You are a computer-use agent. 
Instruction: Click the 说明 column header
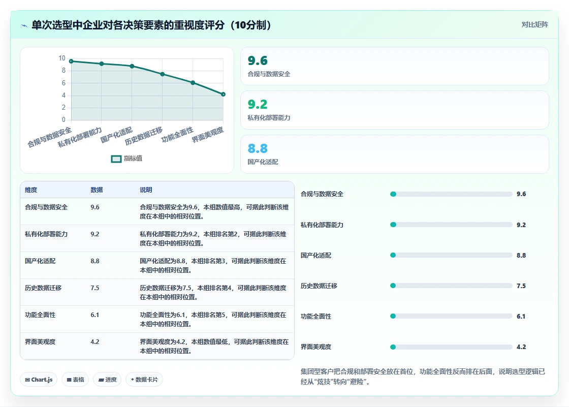tap(146, 190)
